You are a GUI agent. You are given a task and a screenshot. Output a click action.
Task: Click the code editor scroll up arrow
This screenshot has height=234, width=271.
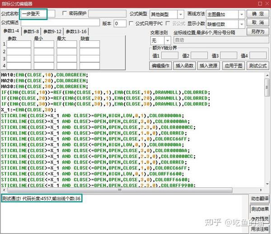[267, 75]
